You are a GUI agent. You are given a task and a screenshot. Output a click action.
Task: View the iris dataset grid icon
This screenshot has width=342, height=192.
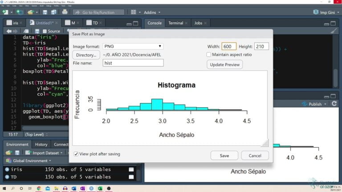click(x=131, y=169)
